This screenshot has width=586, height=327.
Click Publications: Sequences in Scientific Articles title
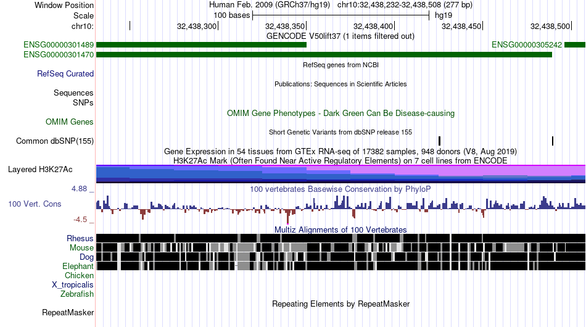point(340,84)
